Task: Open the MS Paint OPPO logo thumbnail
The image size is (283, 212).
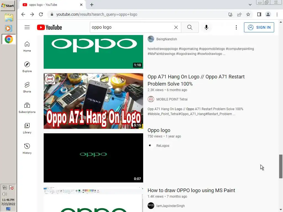Action: pos(93,199)
